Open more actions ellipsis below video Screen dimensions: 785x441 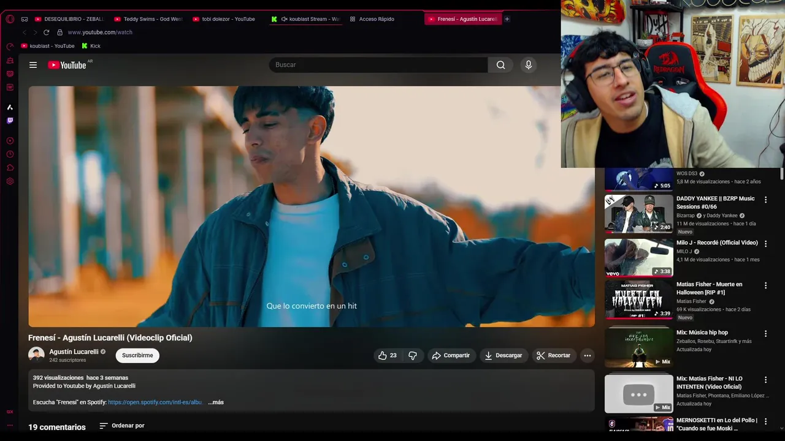point(588,355)
